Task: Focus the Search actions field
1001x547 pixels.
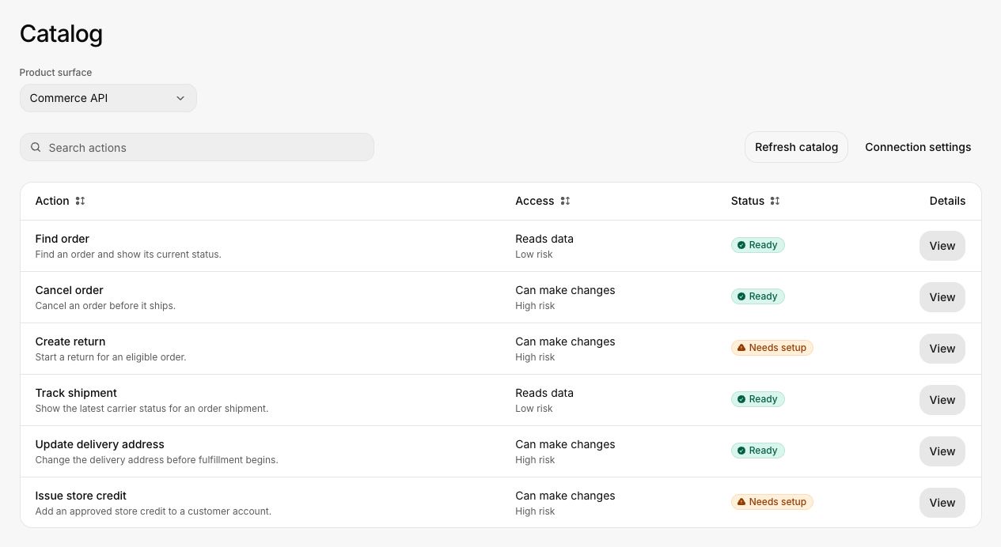Action: (197, 147)
